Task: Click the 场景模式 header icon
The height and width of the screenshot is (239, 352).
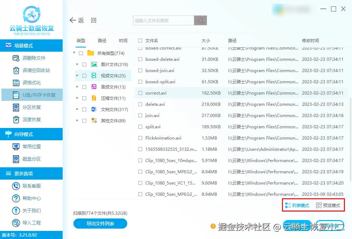Action: tap(8, 45)
